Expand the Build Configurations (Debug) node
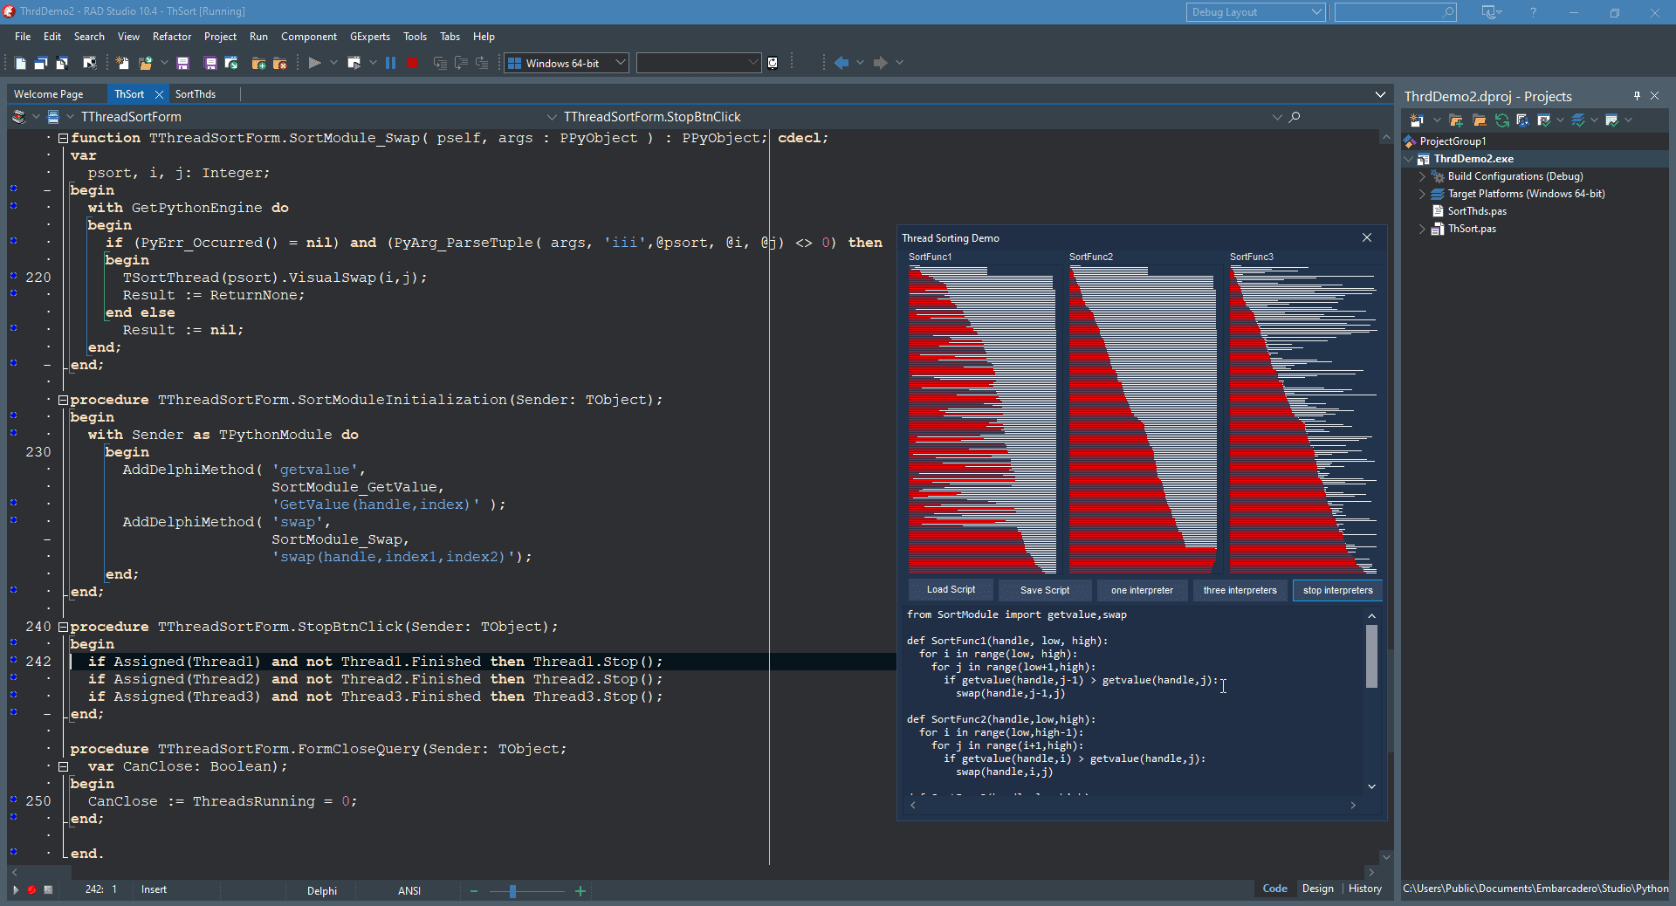Viewport: 1676px width, 906px height. 1422,176
